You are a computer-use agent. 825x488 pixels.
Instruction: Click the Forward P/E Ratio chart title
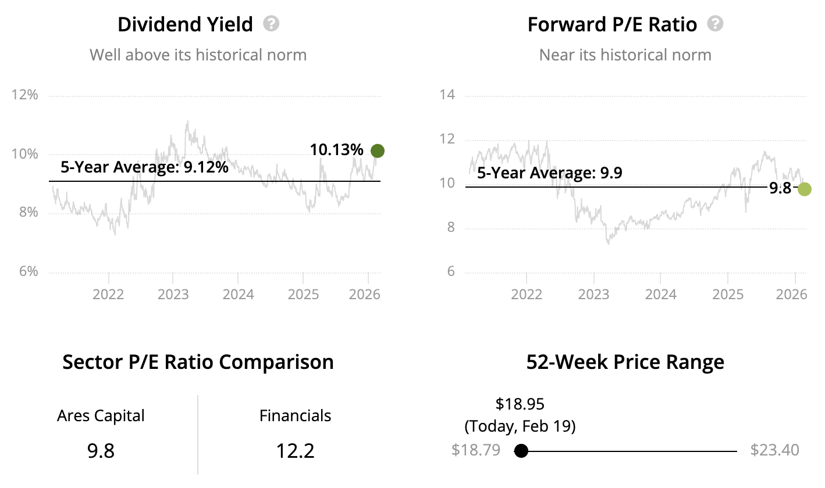click(612, 24)
